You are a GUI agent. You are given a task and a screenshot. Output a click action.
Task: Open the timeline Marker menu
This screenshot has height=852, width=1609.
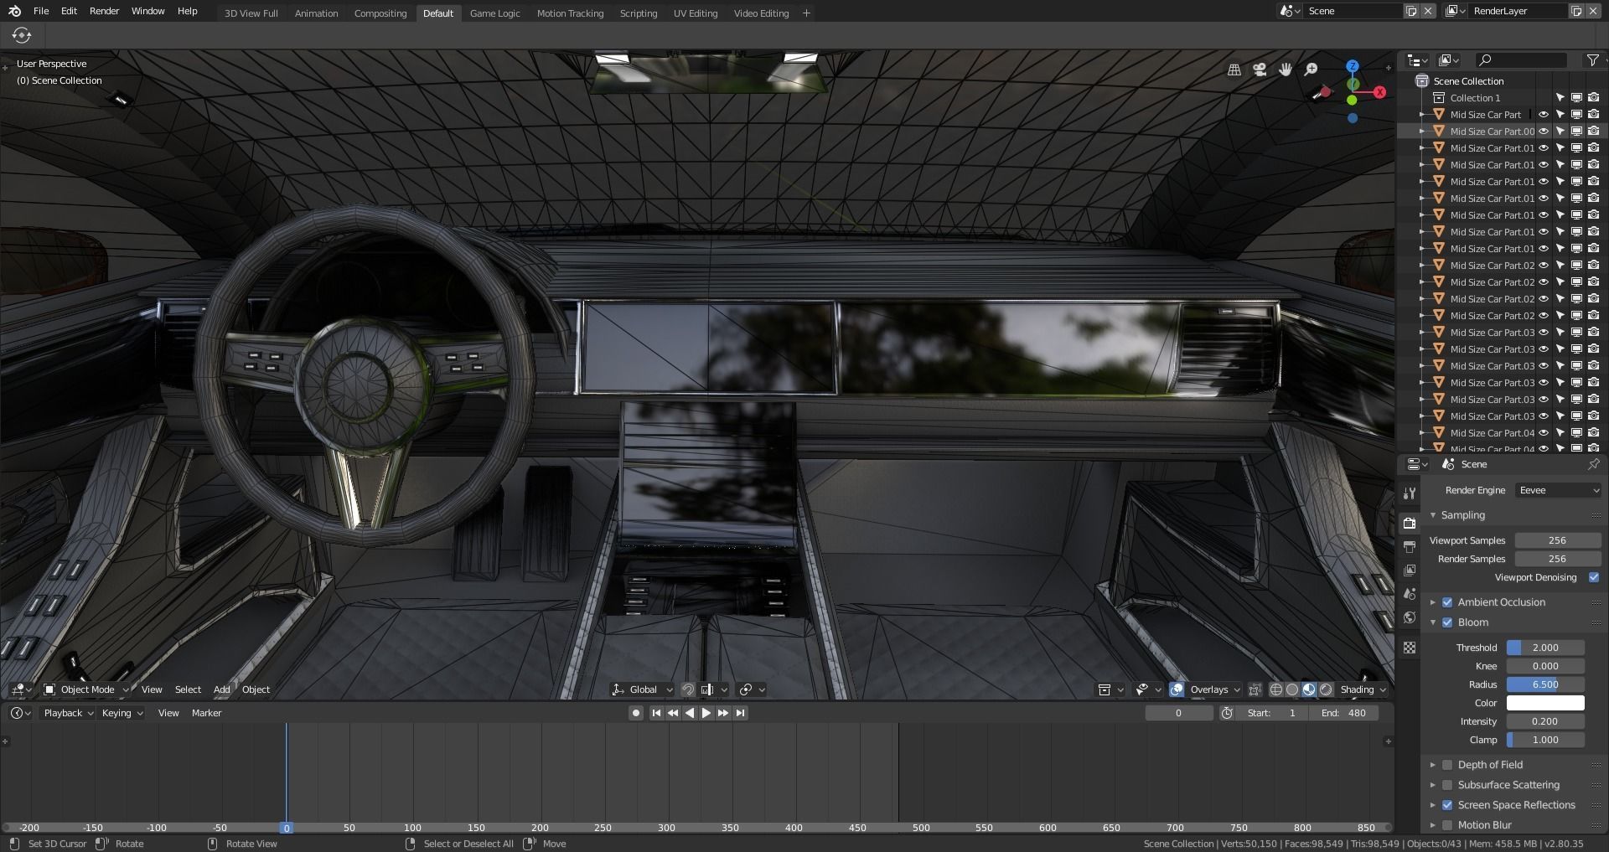click(x=206, y=713)
